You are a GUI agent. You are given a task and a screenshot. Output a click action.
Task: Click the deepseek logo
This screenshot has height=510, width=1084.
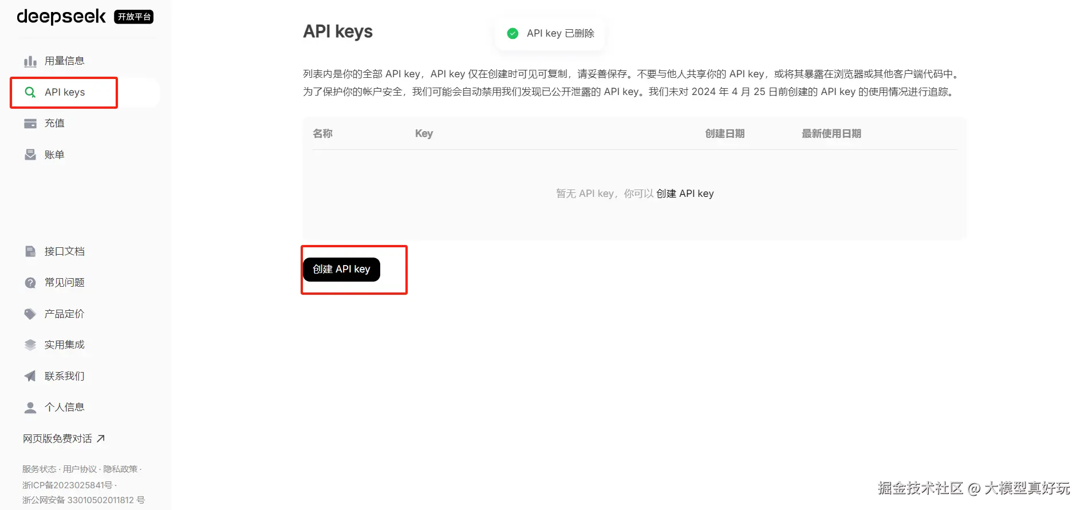click(x=61, y=17)
